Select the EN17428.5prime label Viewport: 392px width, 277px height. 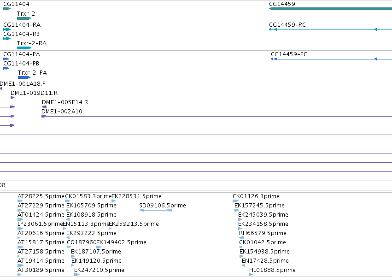pyautogui.click(x=265, y=261)
